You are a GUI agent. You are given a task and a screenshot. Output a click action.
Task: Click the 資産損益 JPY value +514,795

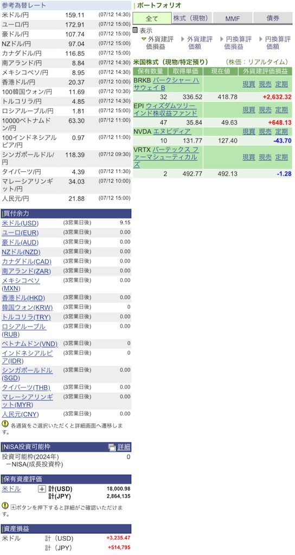click(120, 547)
